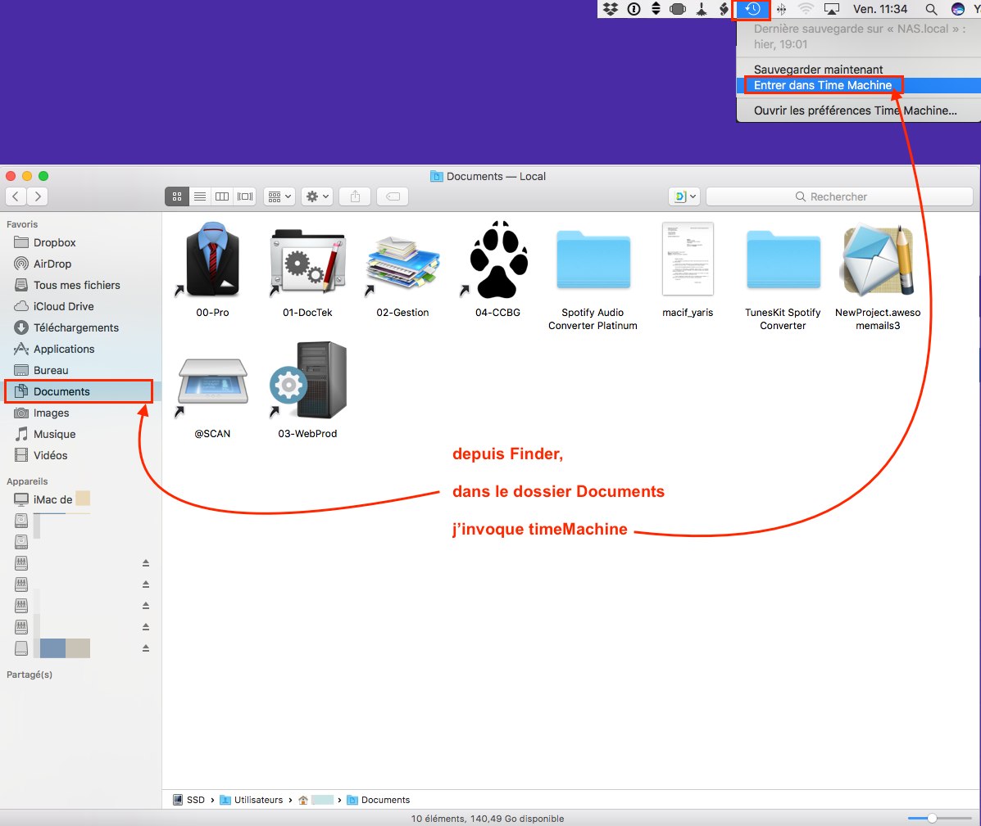This screenshot has width=981, height=826.
Task: Open the arrange items dropdown
Action: click(x=279, y=196)
